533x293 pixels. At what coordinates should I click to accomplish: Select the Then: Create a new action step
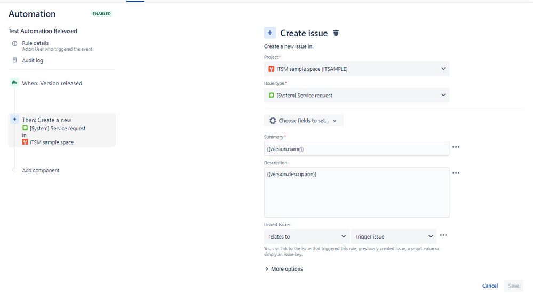coord(62,130)
